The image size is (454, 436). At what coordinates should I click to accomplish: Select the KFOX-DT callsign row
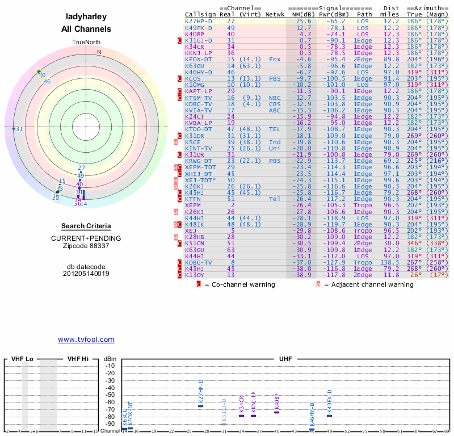pos(199,59)
